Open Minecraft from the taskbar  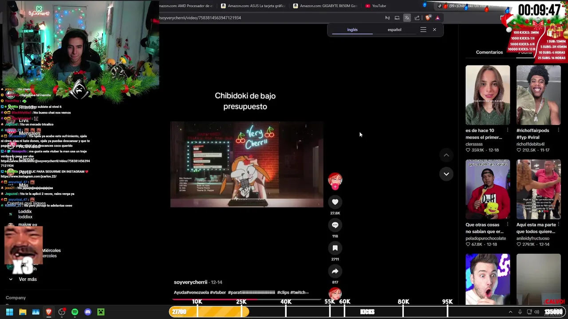click(101, 312)
